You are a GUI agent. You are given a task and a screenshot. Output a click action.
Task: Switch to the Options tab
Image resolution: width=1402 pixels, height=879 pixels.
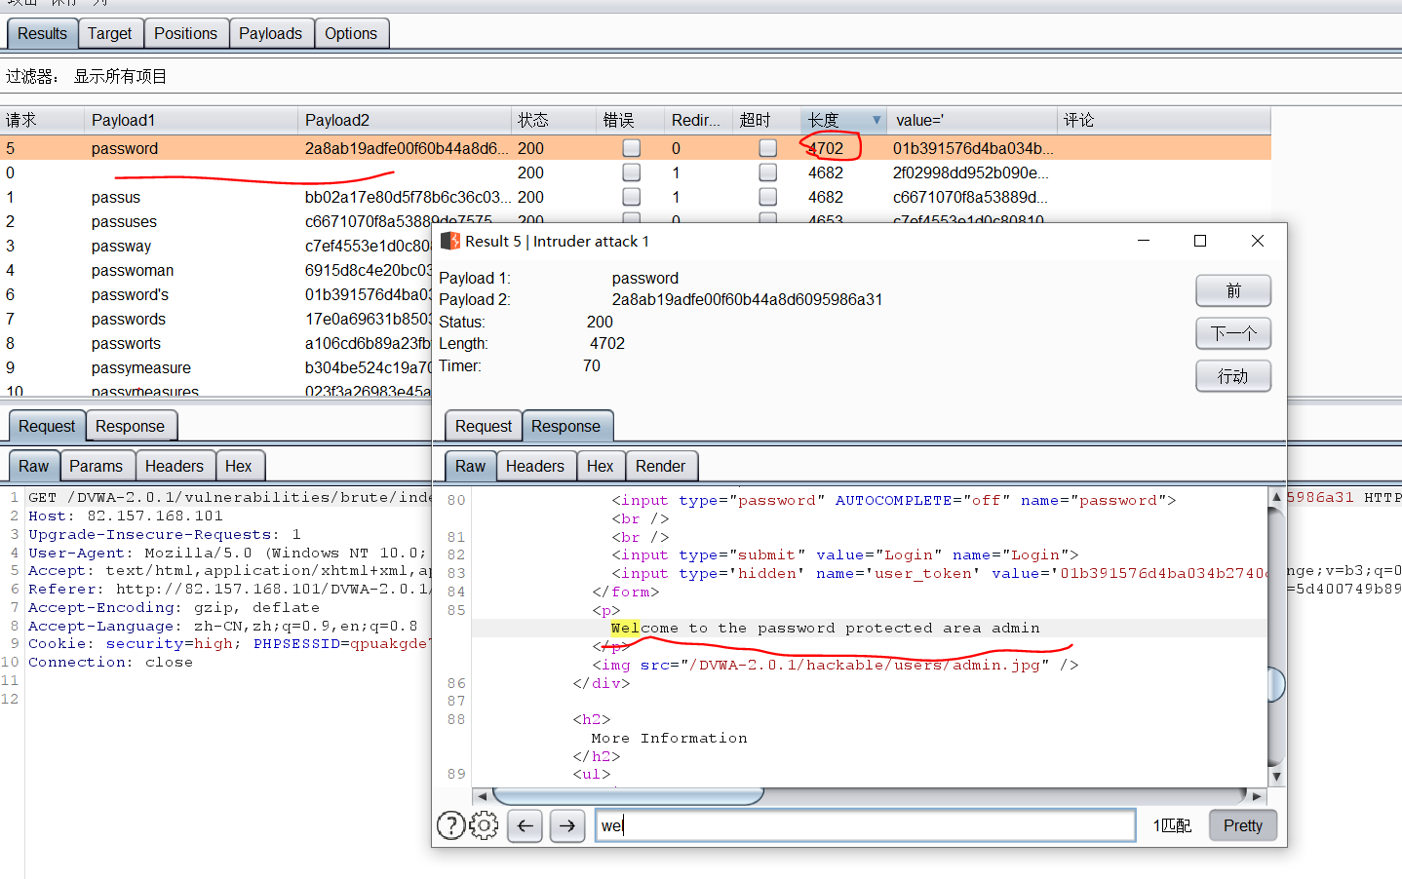tap(351, 33)
